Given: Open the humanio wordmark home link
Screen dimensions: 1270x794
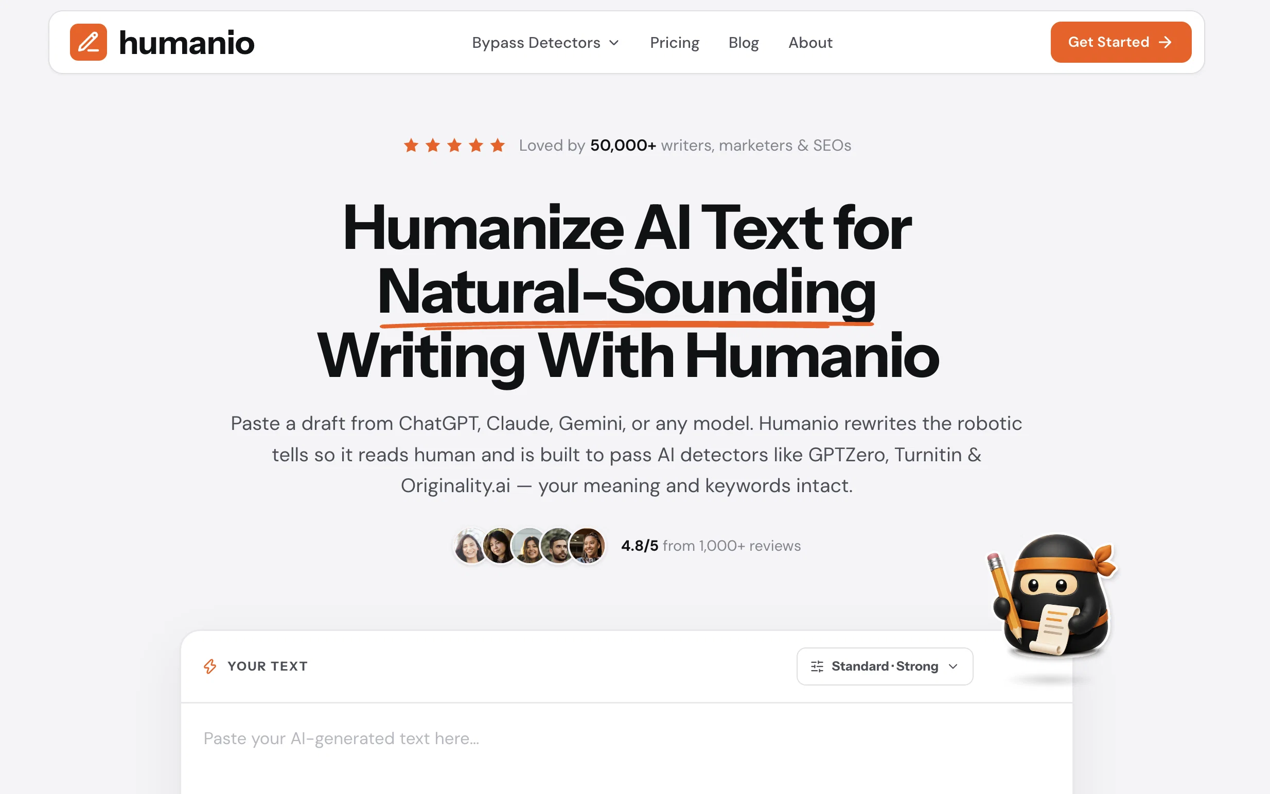Looking at the screenshot, I should pyautogui.click(x=186, y=43).
